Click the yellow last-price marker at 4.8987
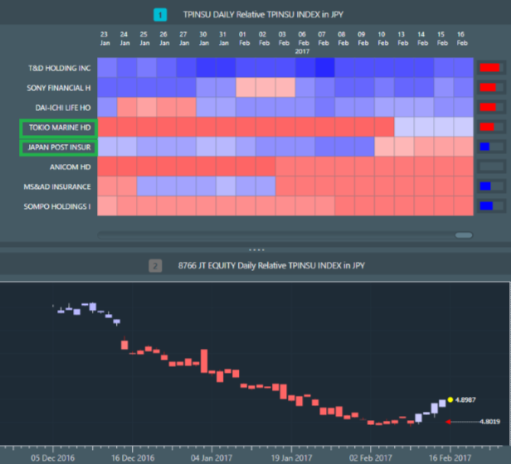The height and width of the screenshot is (464, 511). tap(450, 399)
